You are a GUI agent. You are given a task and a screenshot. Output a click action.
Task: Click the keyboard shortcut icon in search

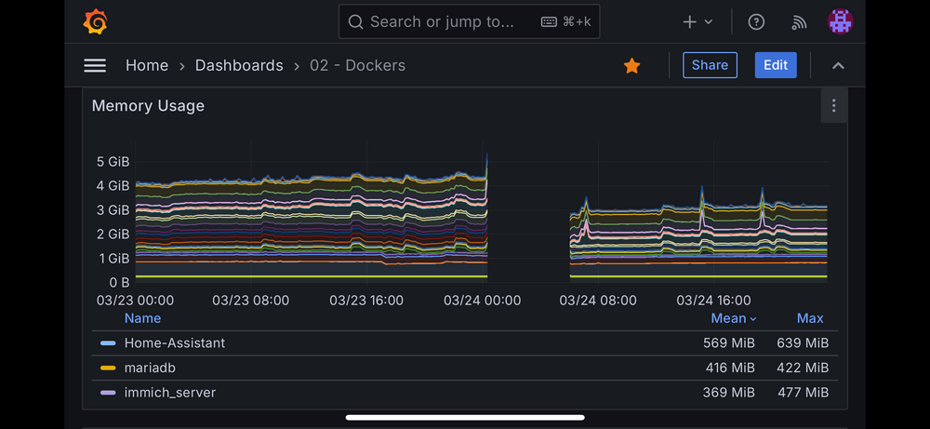pyautogui.click(x=550, y=22)
